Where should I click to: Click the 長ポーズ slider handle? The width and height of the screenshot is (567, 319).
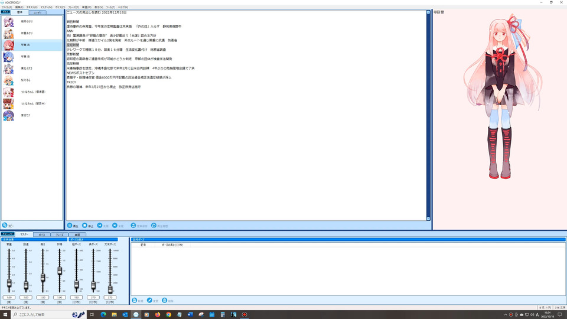tap(93, 285)
